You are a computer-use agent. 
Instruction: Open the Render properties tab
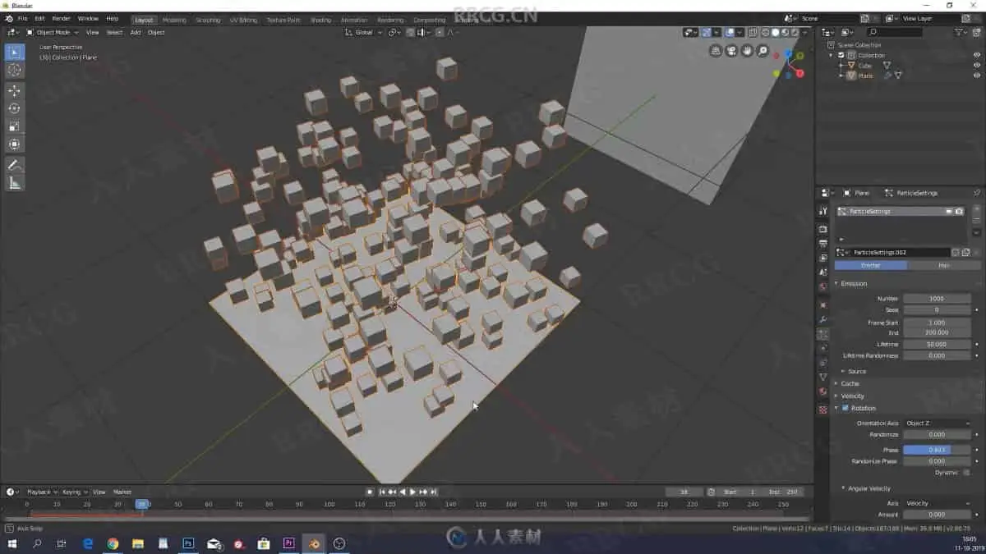822,229
